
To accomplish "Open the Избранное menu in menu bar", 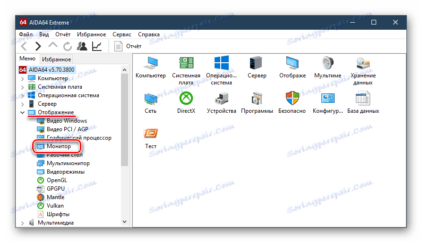I will pos(92,34).
